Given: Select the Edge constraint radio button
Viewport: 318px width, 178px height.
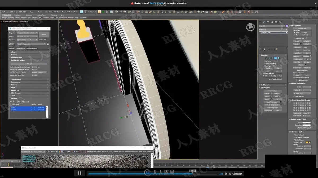Looking at the screenshot, I should tap(302, 33).
